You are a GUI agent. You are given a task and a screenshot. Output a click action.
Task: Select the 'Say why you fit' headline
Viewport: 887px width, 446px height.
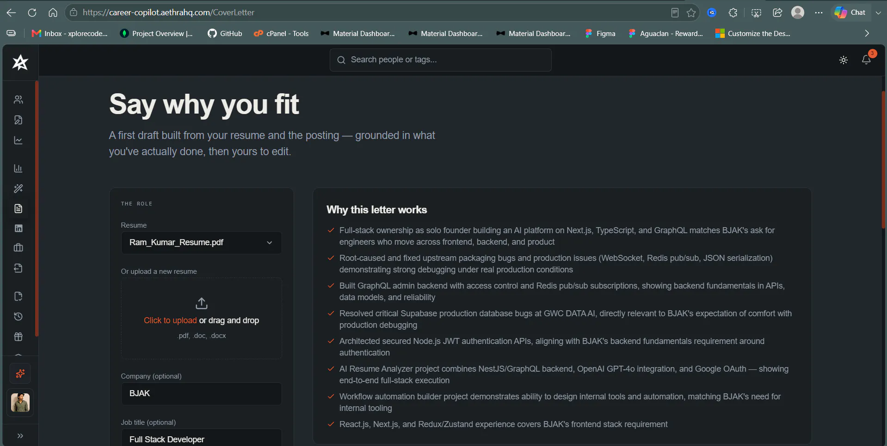tap(204, 104)
